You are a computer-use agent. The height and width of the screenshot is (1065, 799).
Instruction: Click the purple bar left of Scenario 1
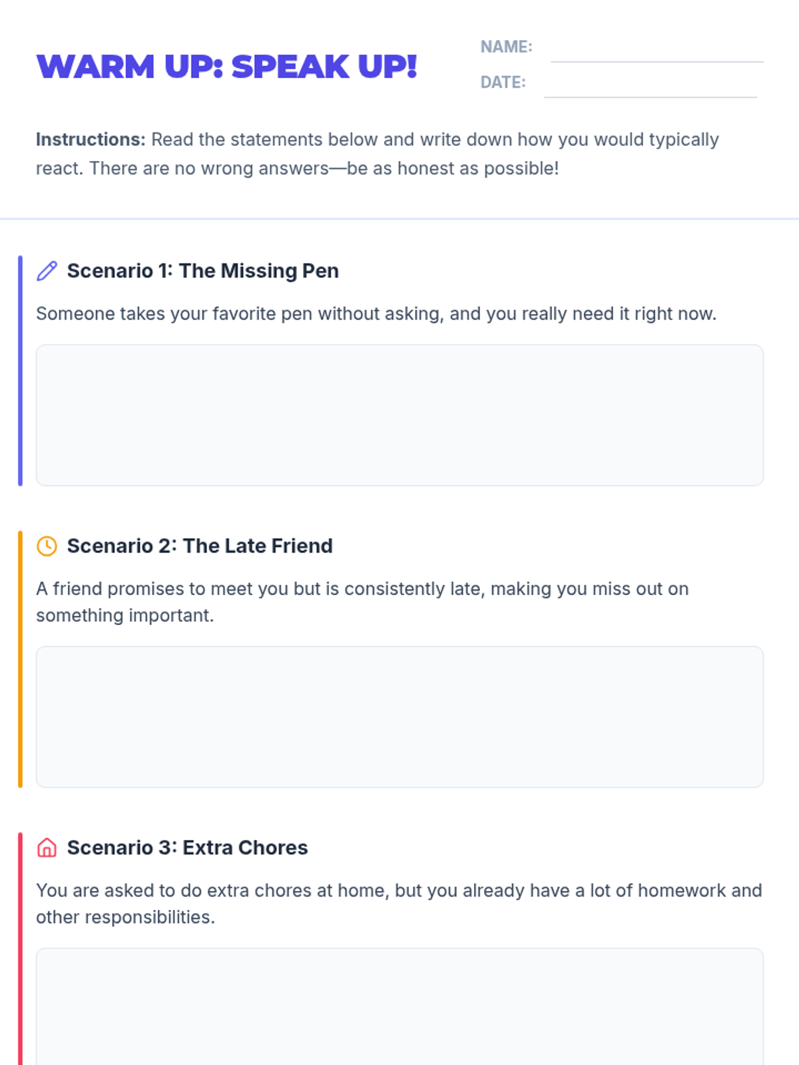[x=20, y=371]
